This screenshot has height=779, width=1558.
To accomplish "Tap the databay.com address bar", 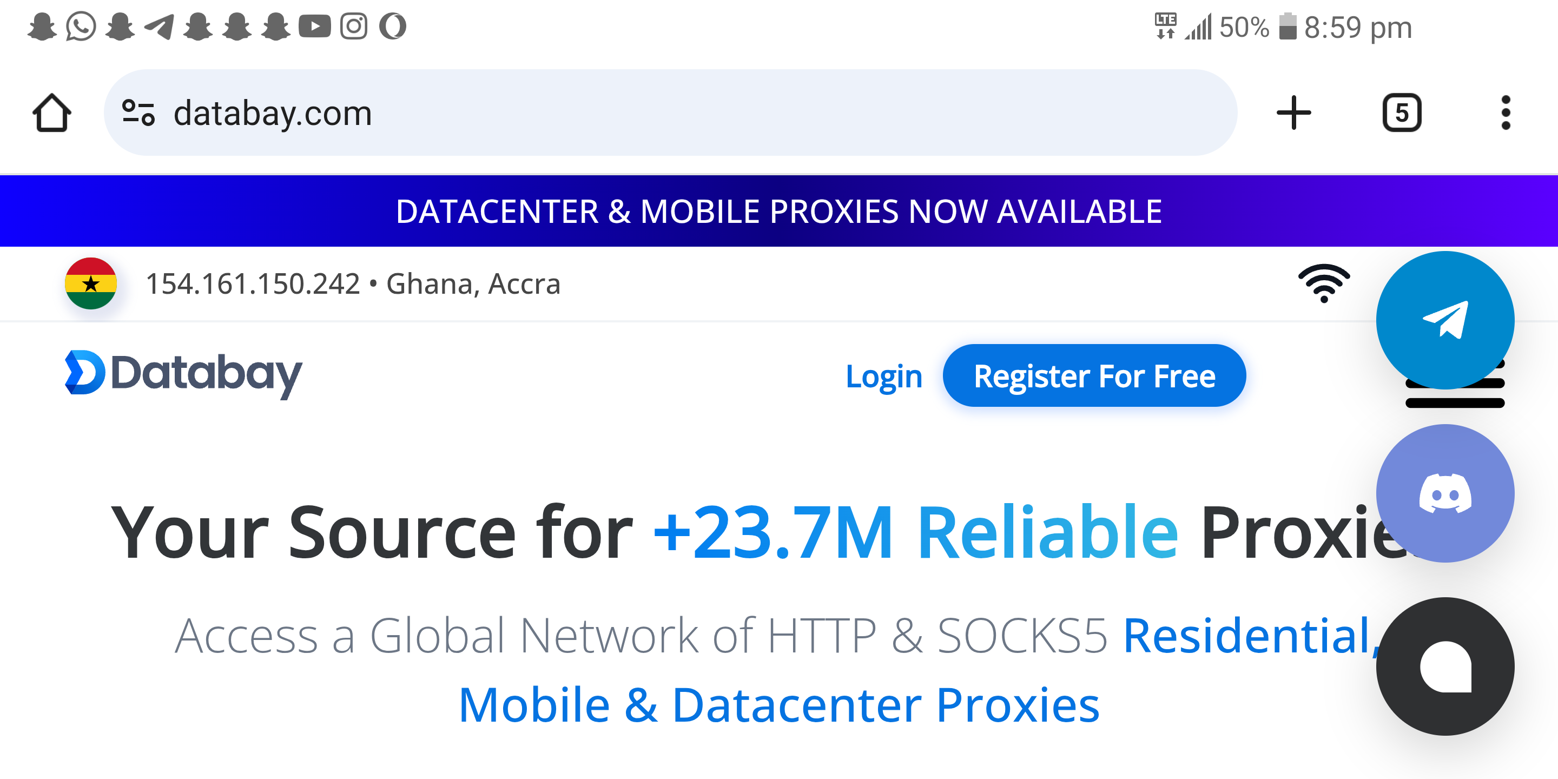I will [x=670, y=113].
